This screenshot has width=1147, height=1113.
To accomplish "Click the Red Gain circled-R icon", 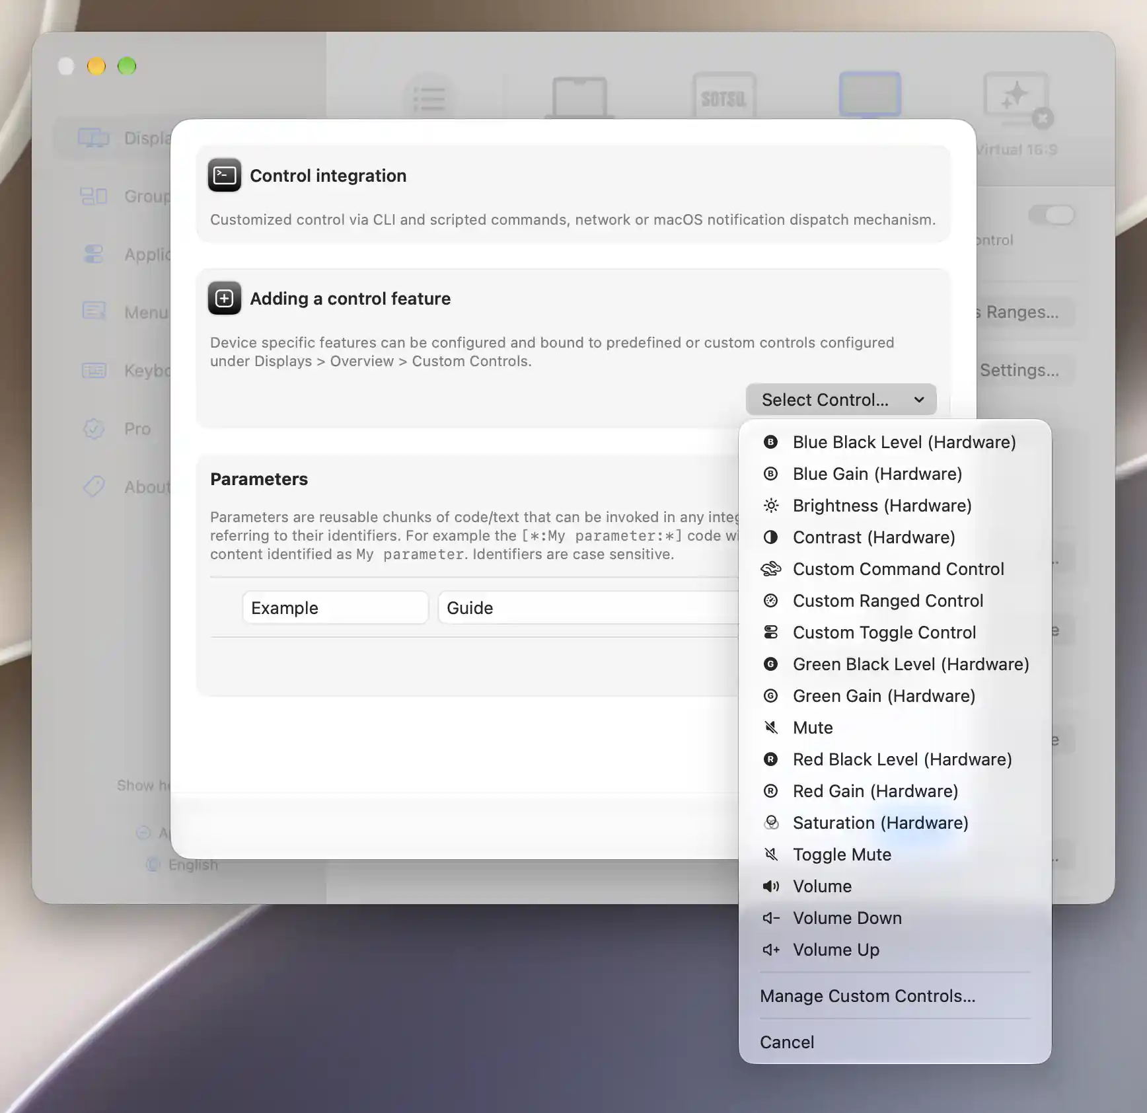I will coord(770,791).
